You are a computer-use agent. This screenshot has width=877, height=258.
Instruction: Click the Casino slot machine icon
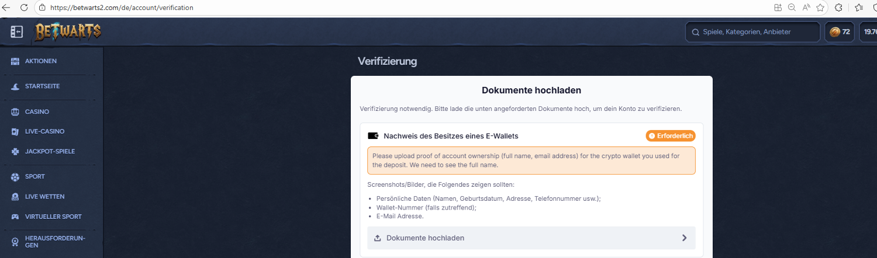(15, 111)
